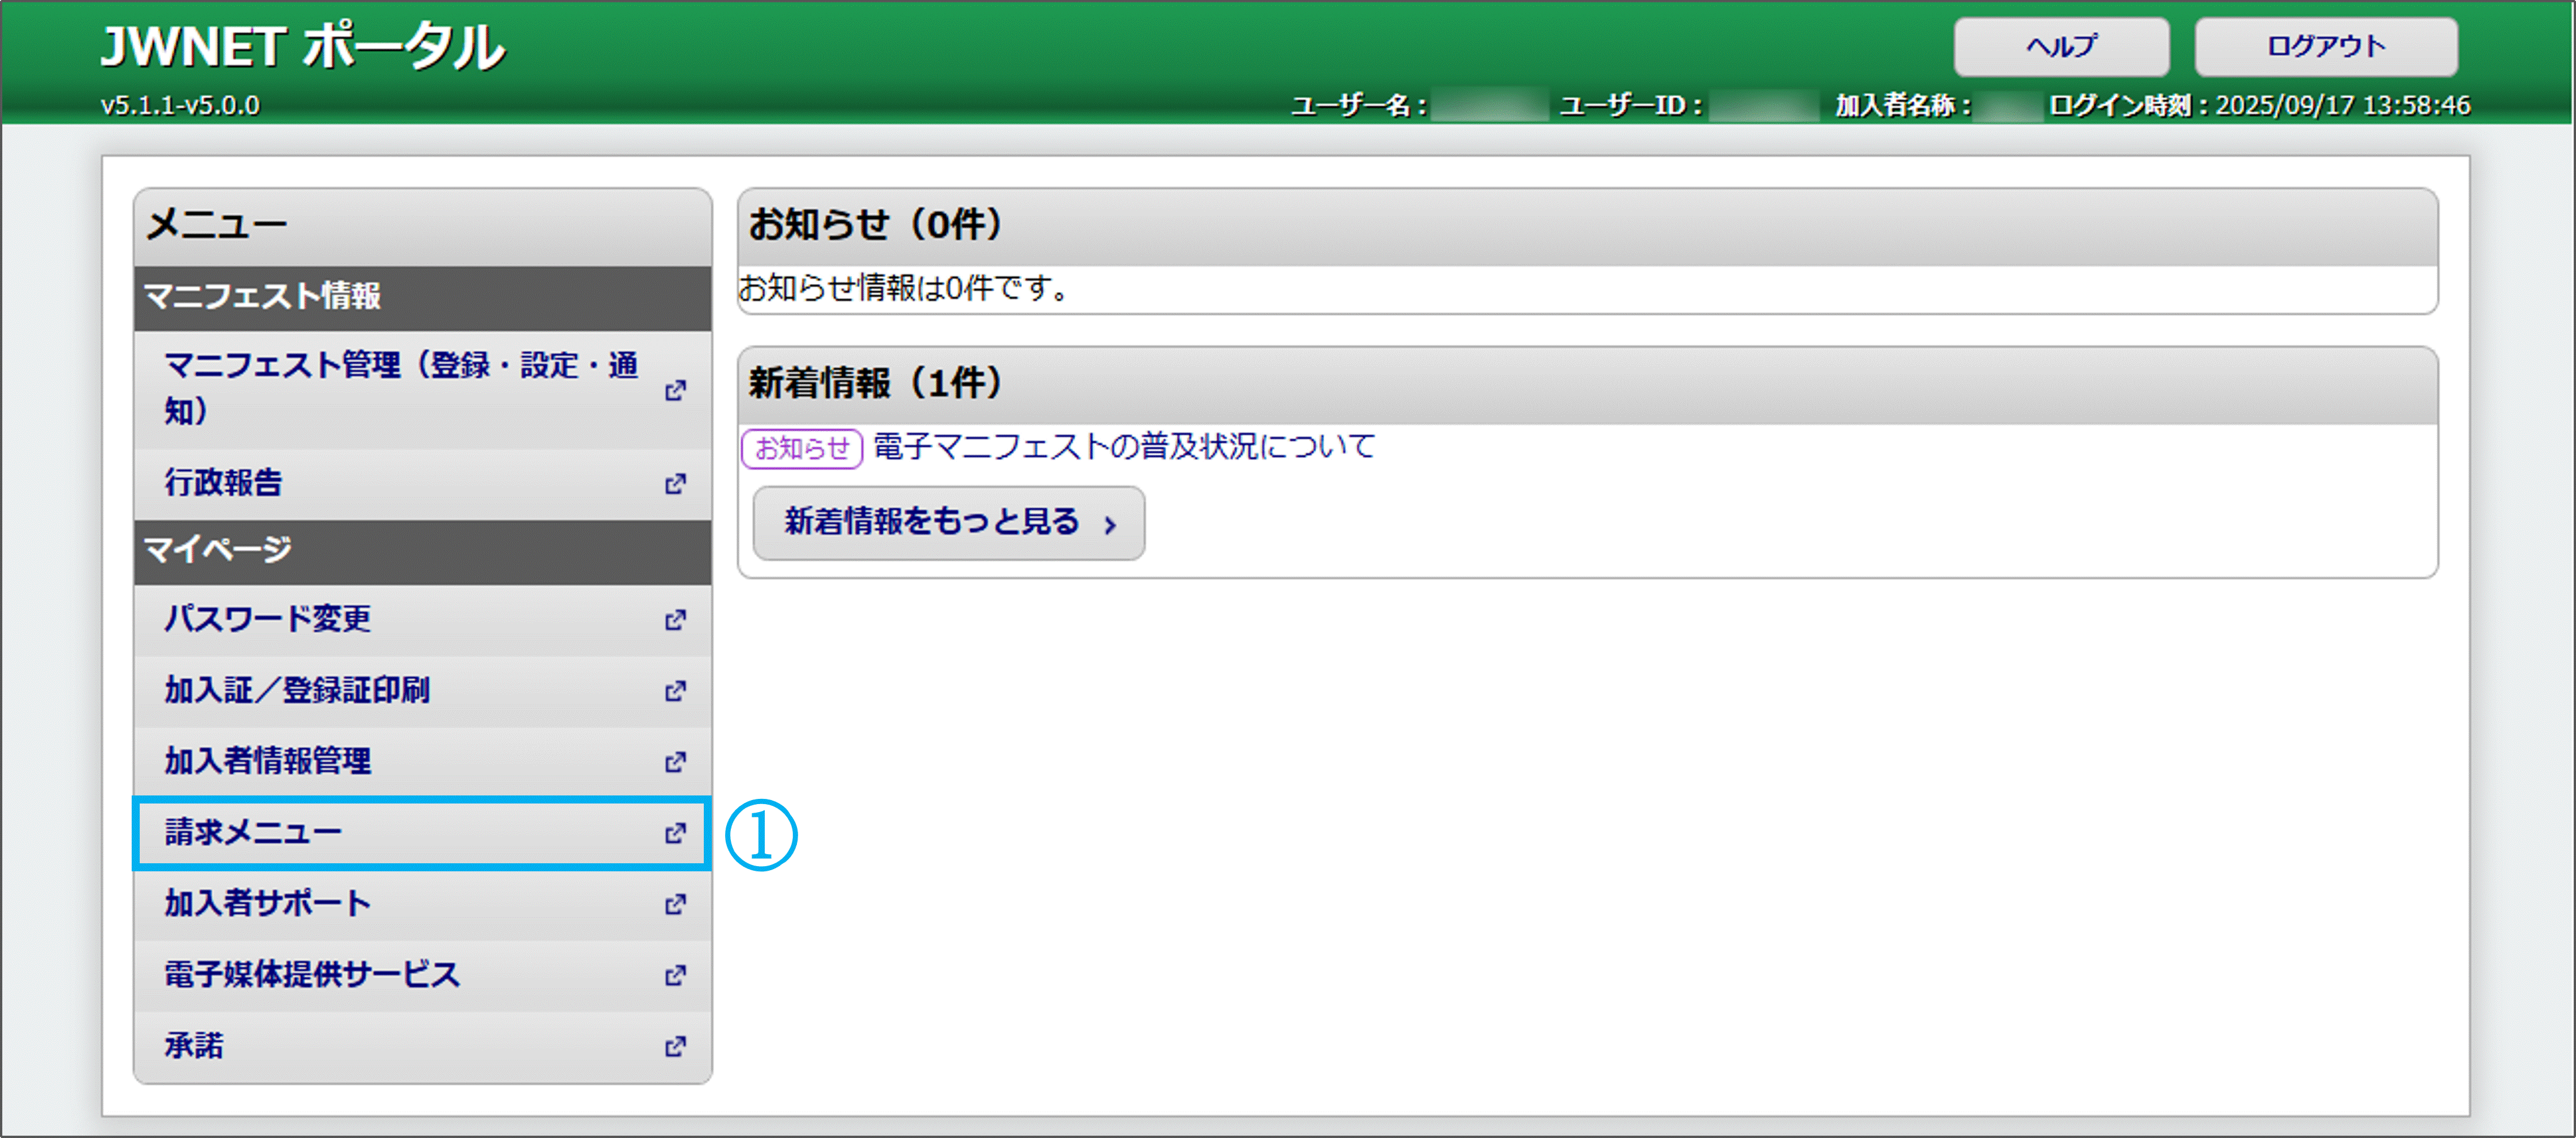The image size is (2576, 1138).
Task: Click chevron arrow in 新着情報をもっと見る
Action: (x=1109, y=525)
